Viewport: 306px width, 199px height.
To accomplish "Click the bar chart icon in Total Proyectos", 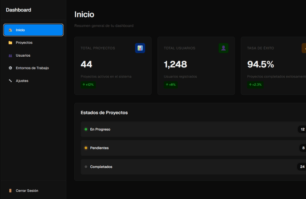I will click(140, 48).
